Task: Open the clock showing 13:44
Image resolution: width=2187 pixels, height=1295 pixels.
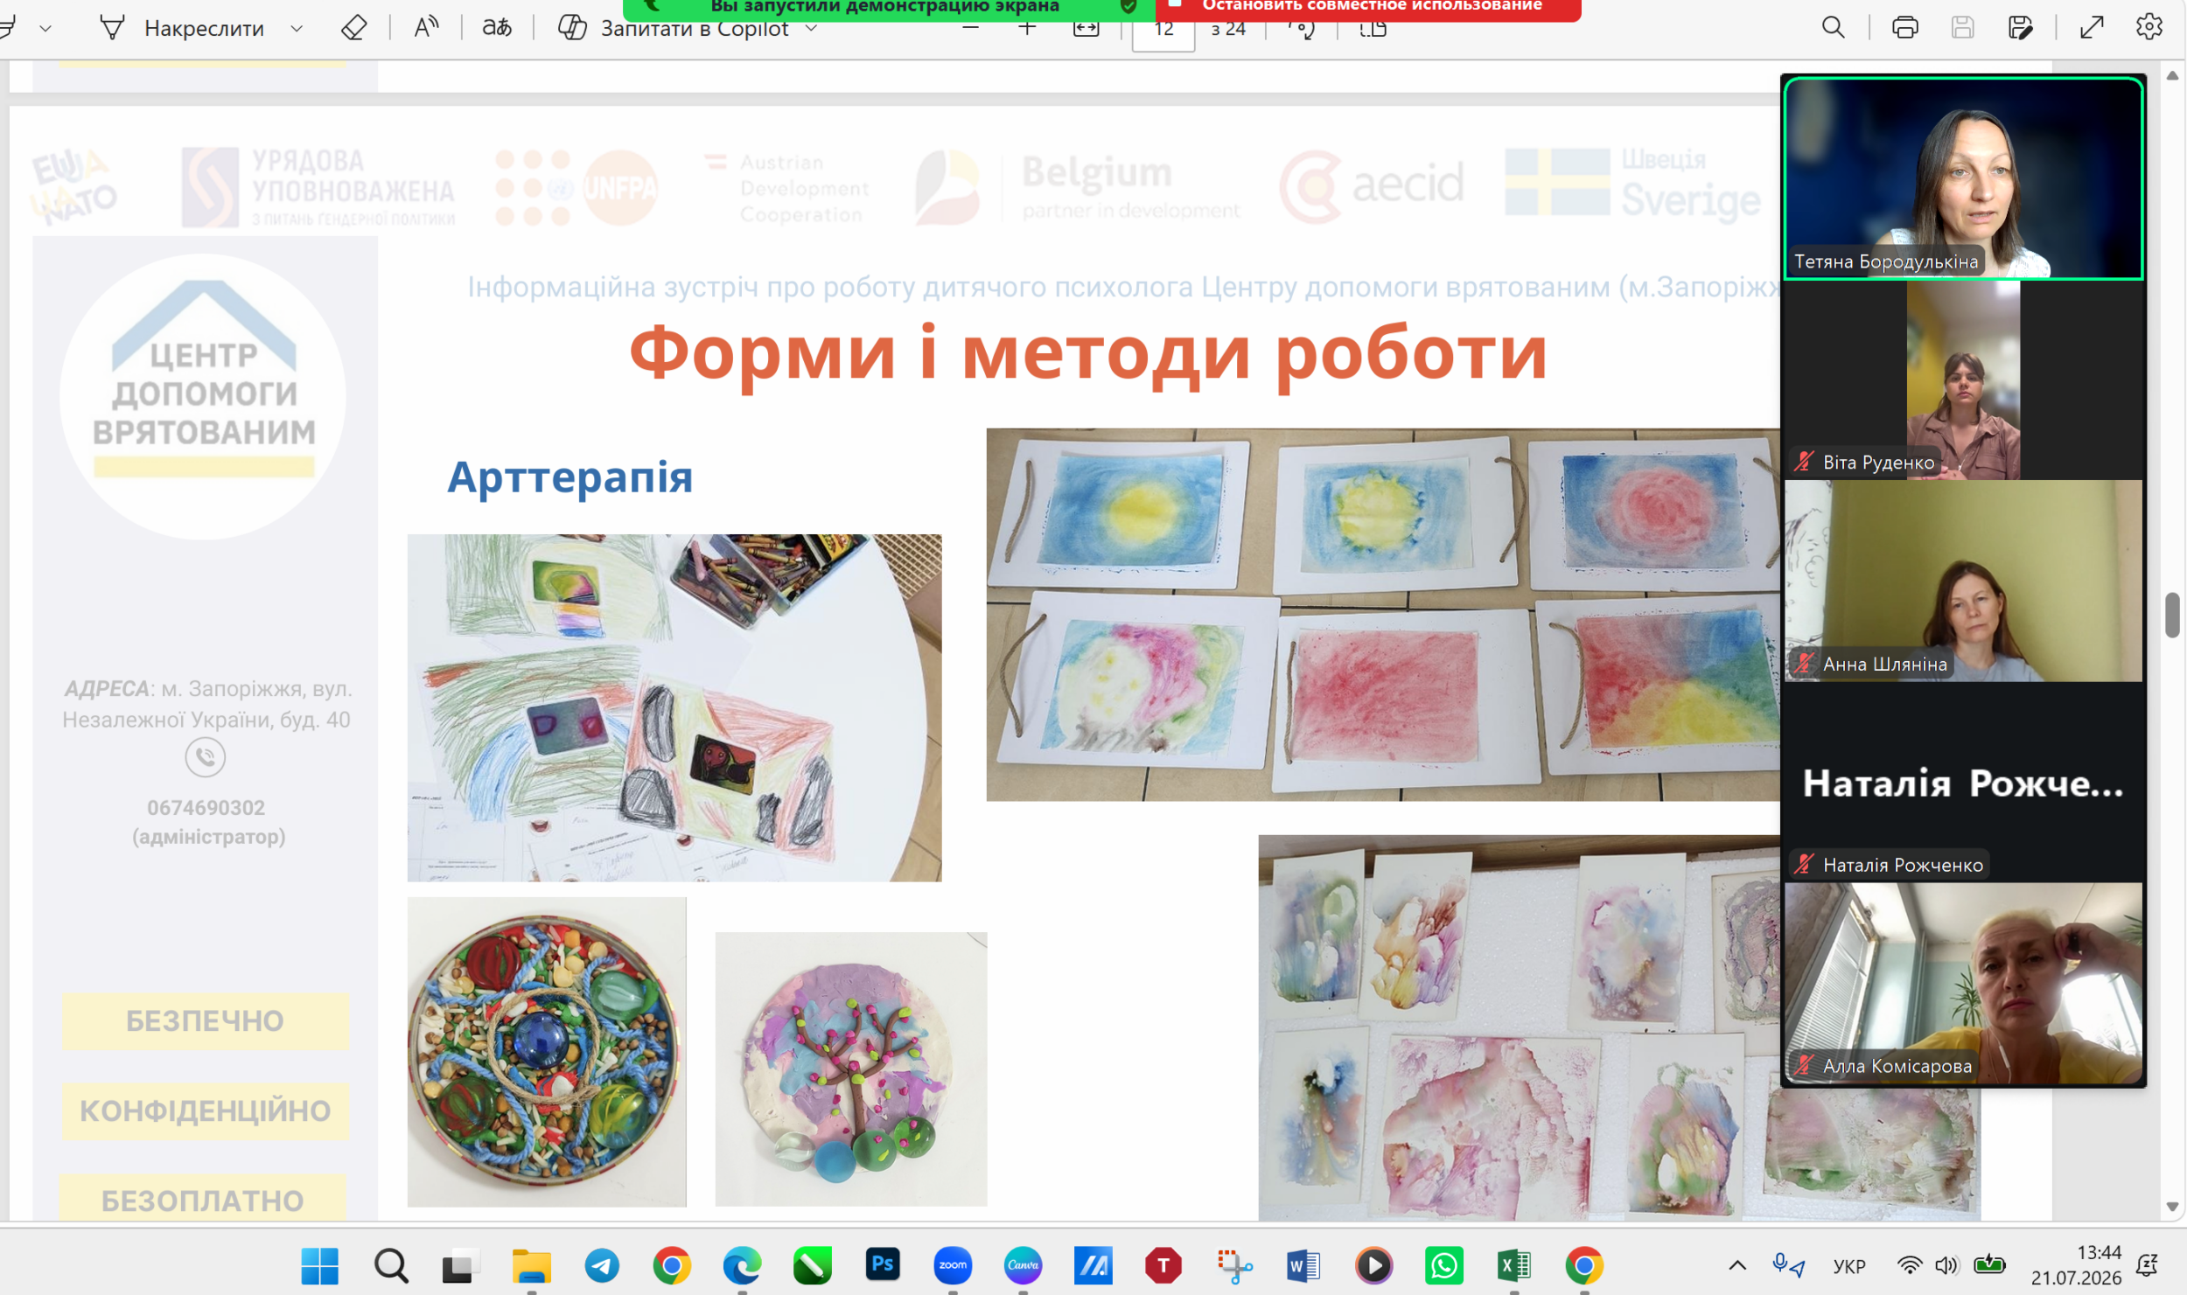Action: pyautogui.click(x=2076, y=1265)
